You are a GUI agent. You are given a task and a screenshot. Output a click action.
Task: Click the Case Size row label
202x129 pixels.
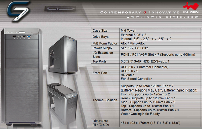[x=100, y=31]
